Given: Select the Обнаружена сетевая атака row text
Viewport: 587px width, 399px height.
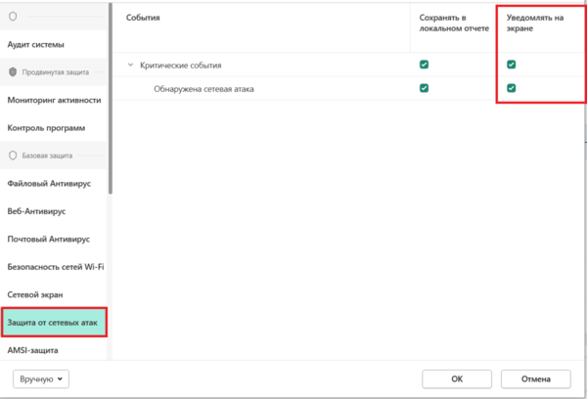Looking at the screenshot, I should click(x=203, y=89).
